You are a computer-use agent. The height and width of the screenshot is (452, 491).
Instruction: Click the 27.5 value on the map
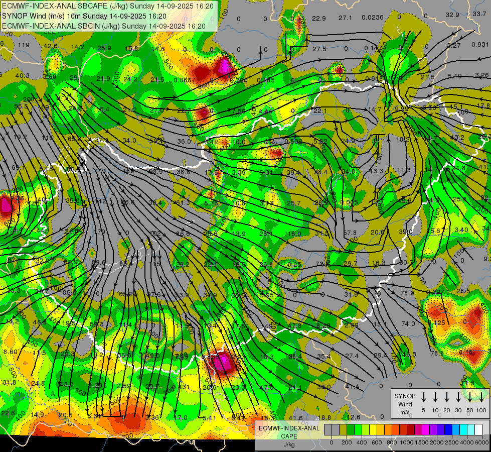(x=319, y=49)
